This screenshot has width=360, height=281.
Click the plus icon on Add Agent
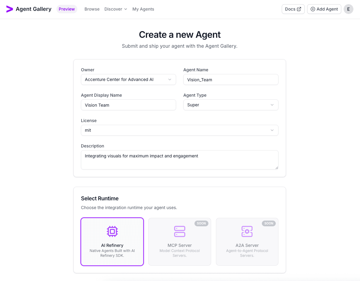312,9
